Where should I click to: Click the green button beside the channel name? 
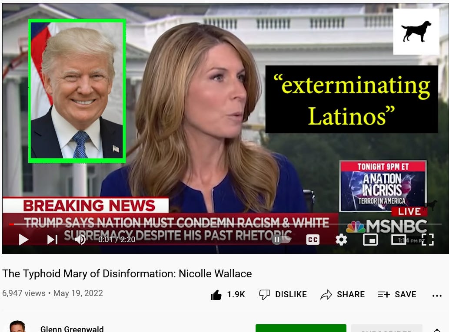tap(301, 328)
